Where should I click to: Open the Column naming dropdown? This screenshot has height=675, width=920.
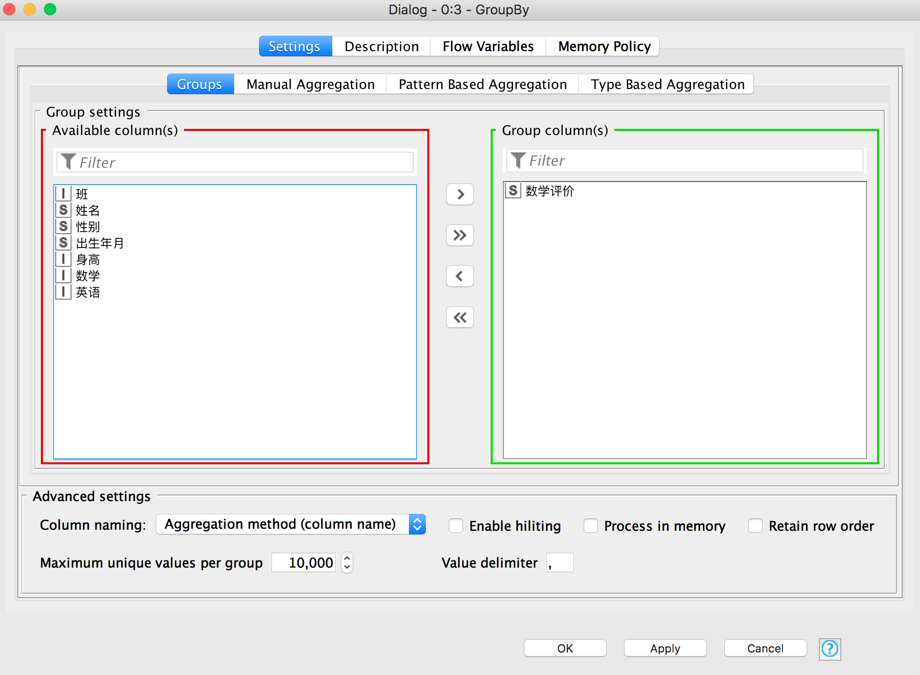tap(290, 524)
